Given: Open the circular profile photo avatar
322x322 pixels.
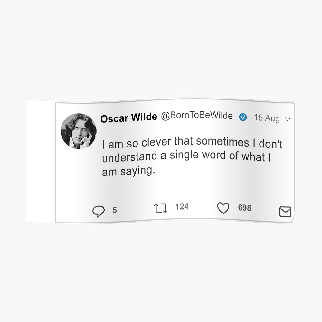Looking at the screenshot, I should click(x=79, y=131).
